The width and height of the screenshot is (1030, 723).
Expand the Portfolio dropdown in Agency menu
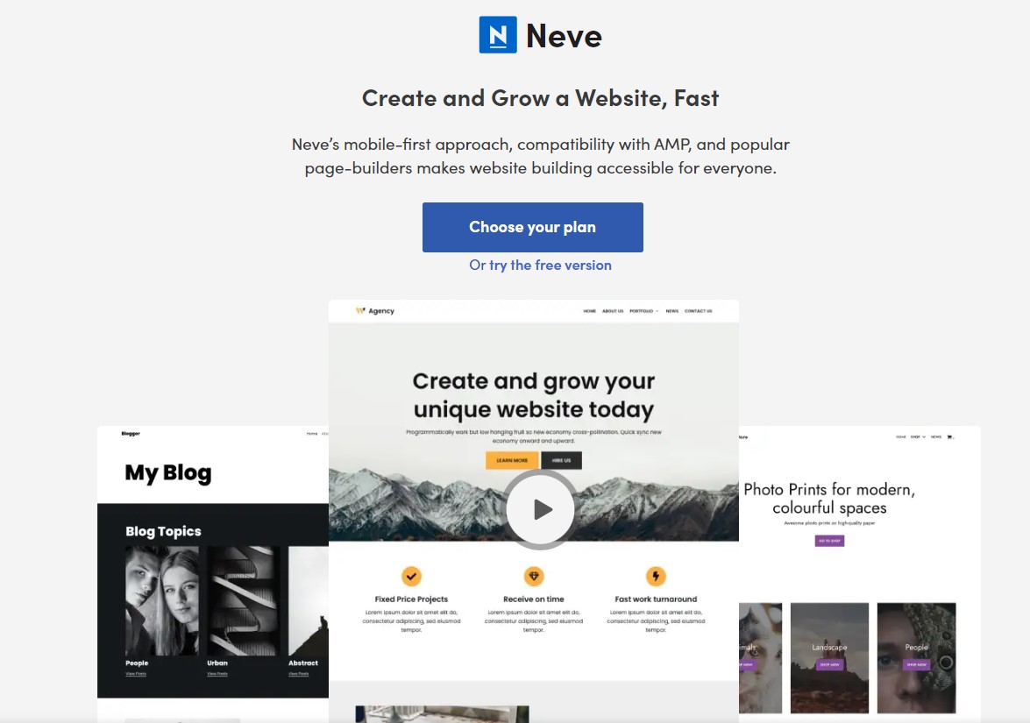tap(643, 311)
